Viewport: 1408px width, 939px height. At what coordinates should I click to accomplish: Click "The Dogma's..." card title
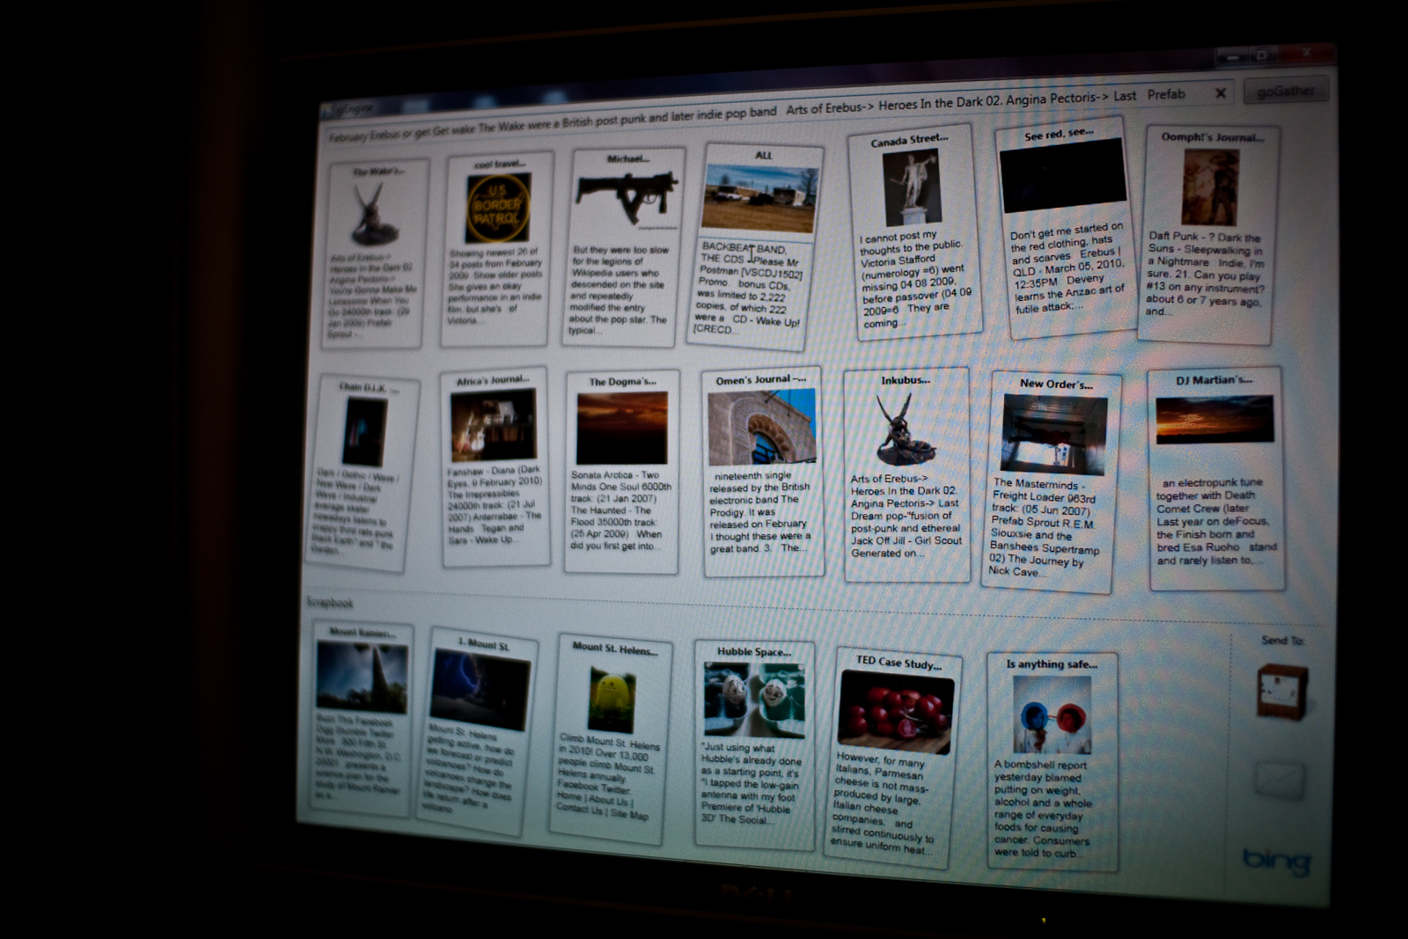tap(622, 382)
